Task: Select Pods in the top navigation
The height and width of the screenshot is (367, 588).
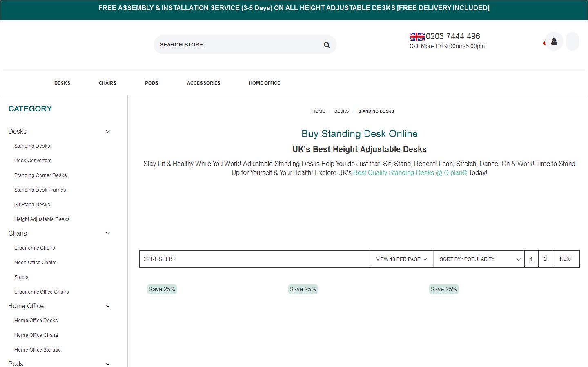Action: coord(151,83)
